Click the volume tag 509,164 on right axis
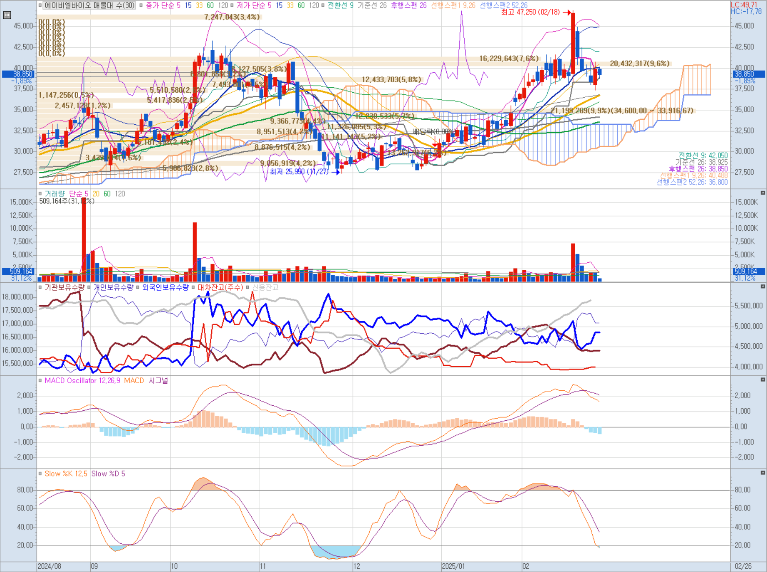Viewport: 767px width, 572px height. coord(749,271)
